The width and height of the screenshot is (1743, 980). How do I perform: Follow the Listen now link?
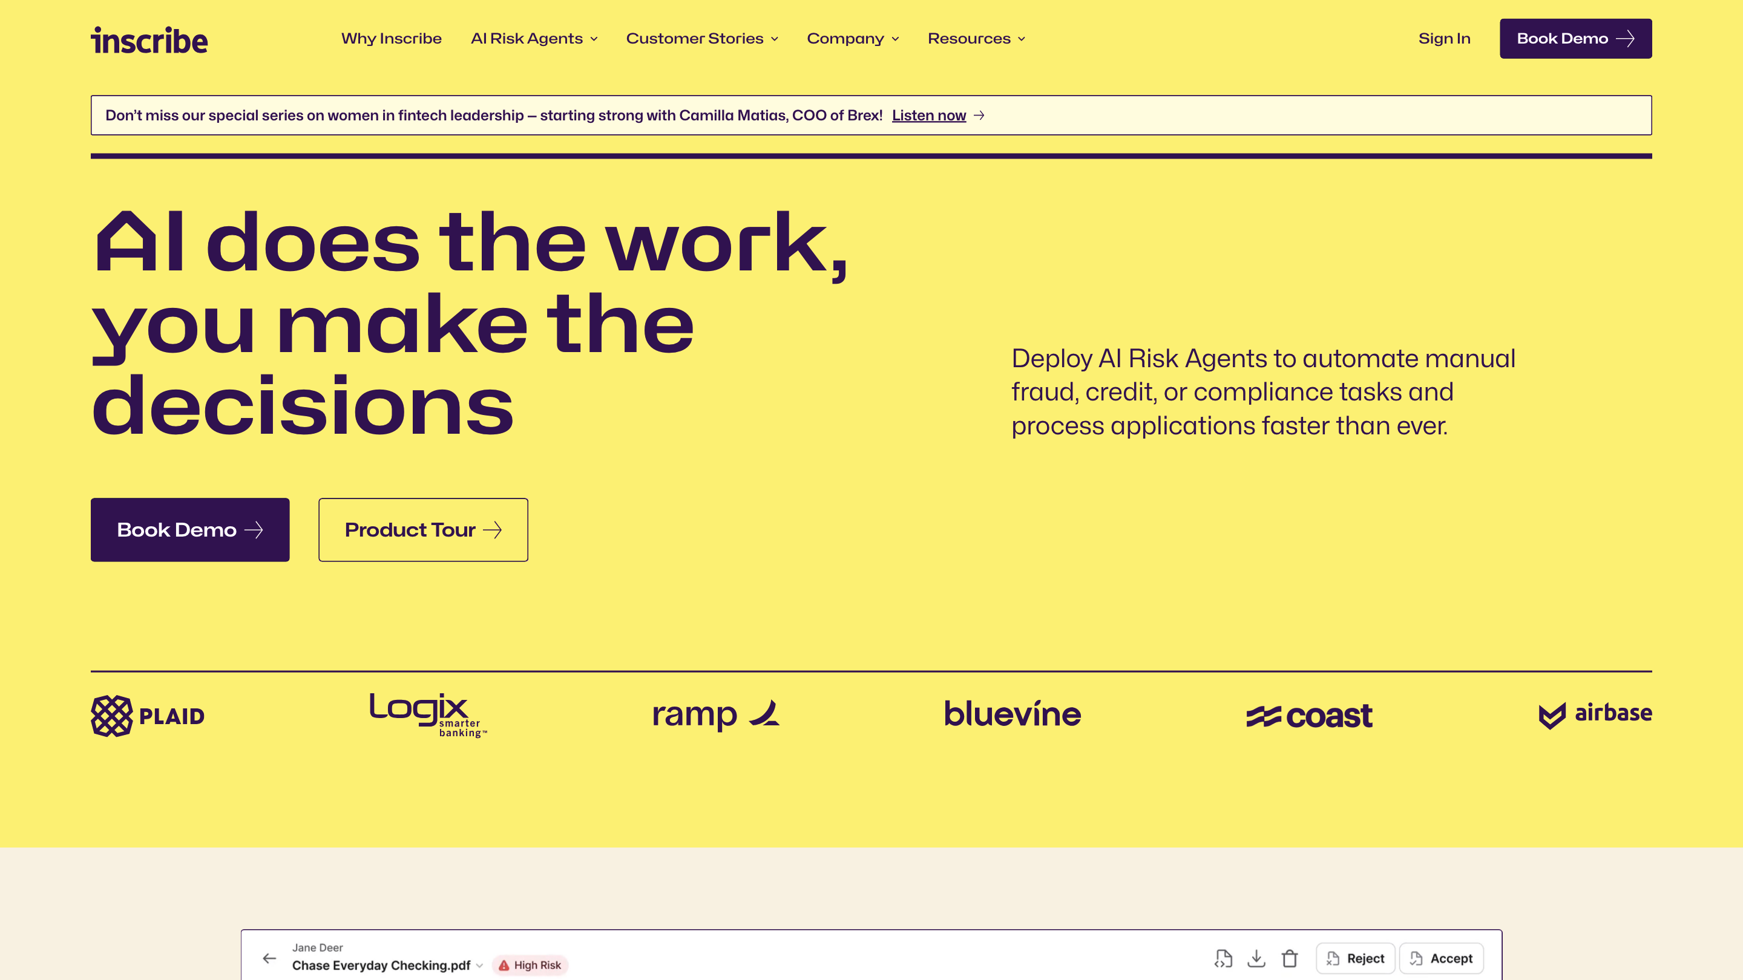tap(928, 116)
